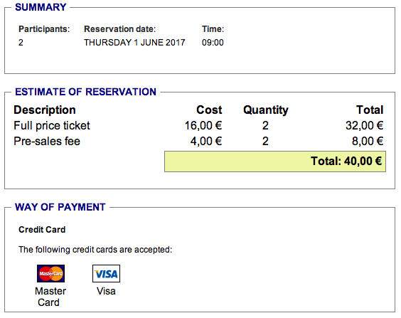
Task: Click the Full price ticket row label
Action: coord(52,126)
